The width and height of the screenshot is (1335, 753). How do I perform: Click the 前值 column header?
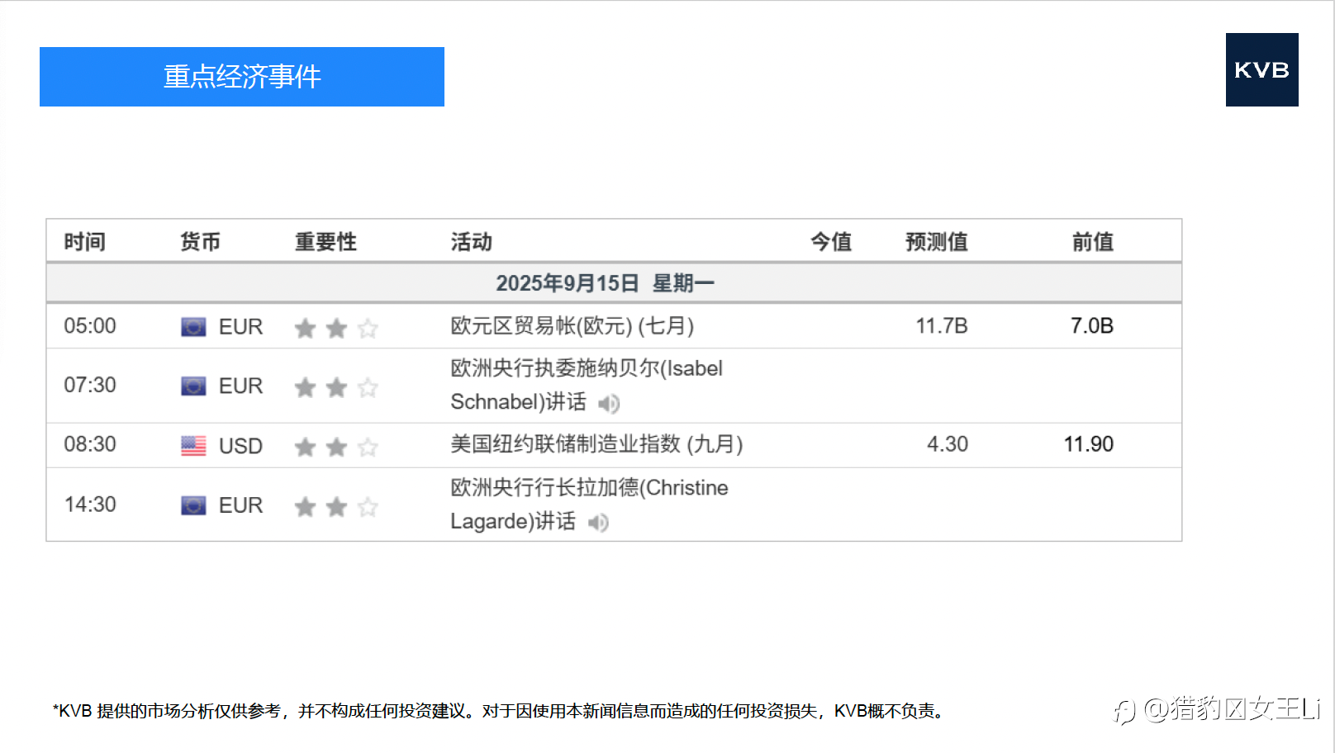point(1093,242)
